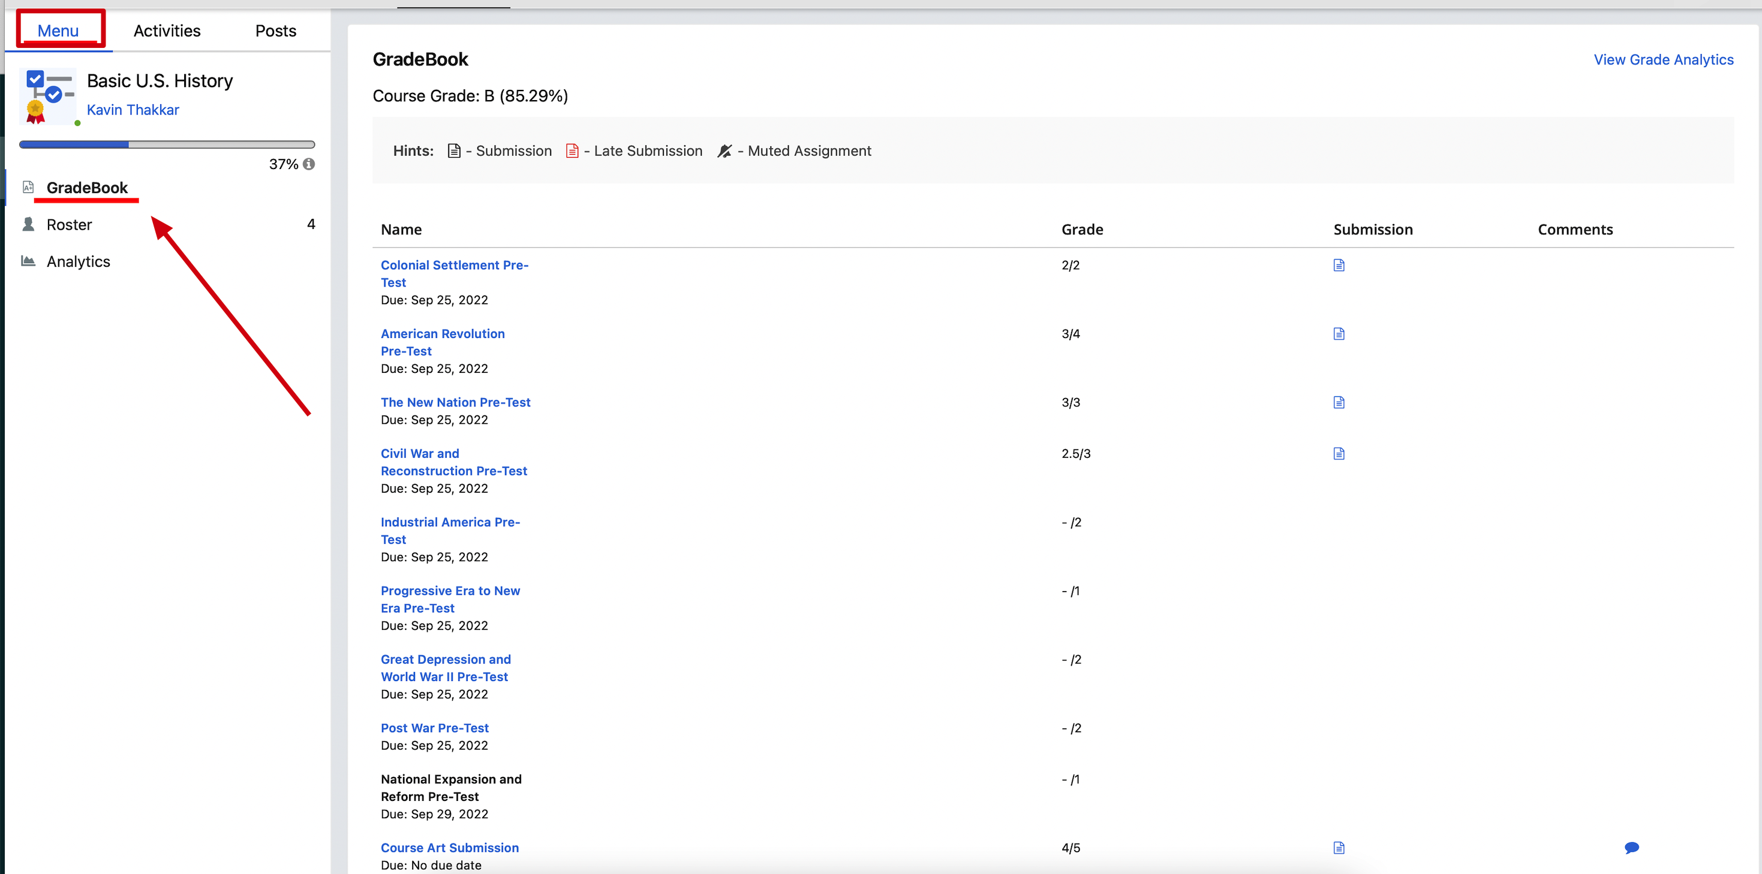Open Progressive Era to New Era Pre-Test
Viewport: 1762px width, 874px height.
click(x=450, y=600)
